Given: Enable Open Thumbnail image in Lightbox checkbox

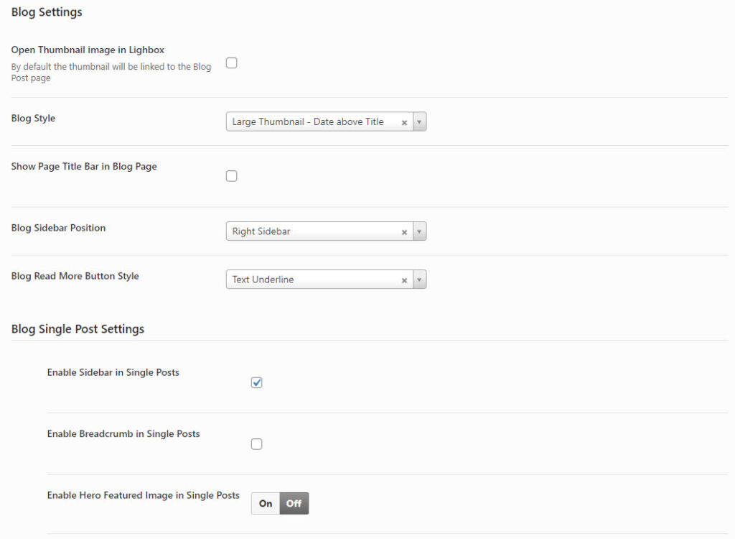Looking at the screenshot, I should (232, 63).
